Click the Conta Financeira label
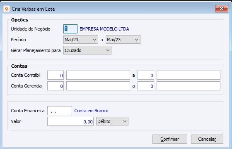Viewport: 232px width, 149px height. (28, 111)
